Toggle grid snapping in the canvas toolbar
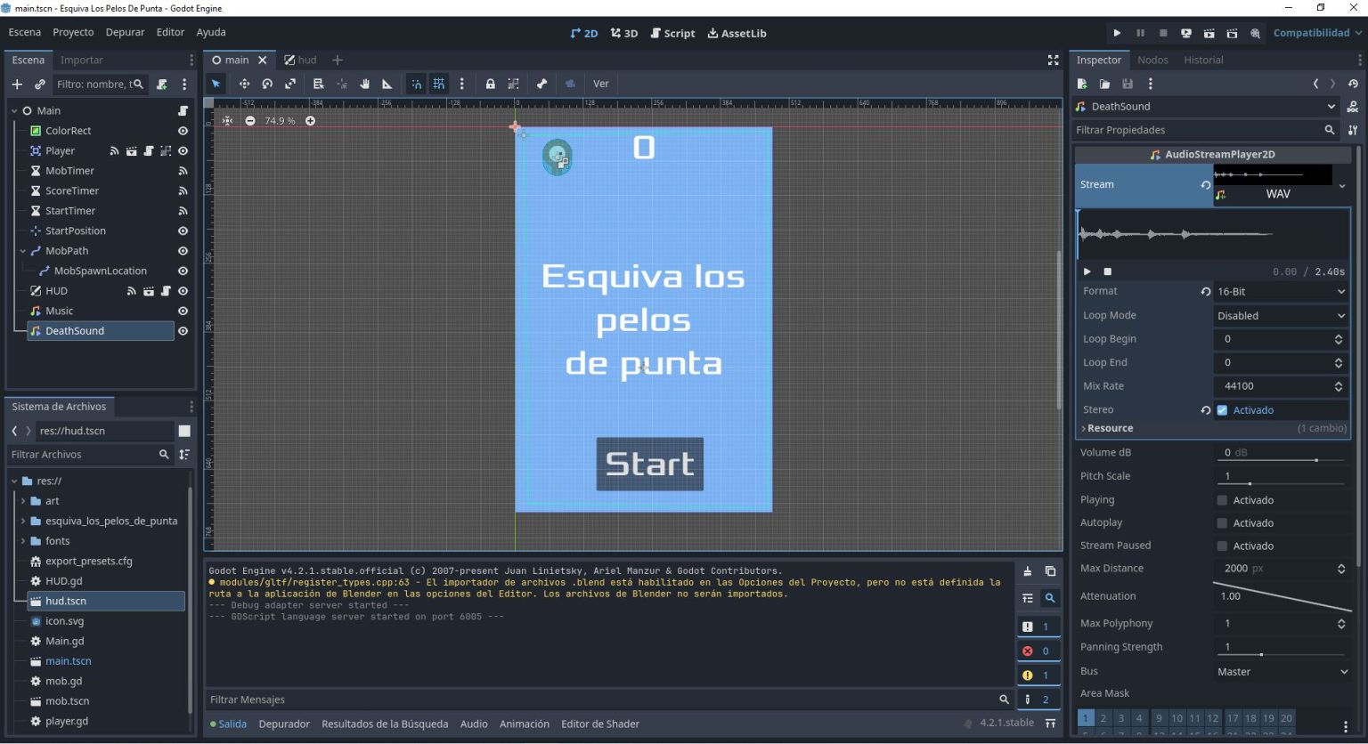1368x744 pixels. [439, 83]
